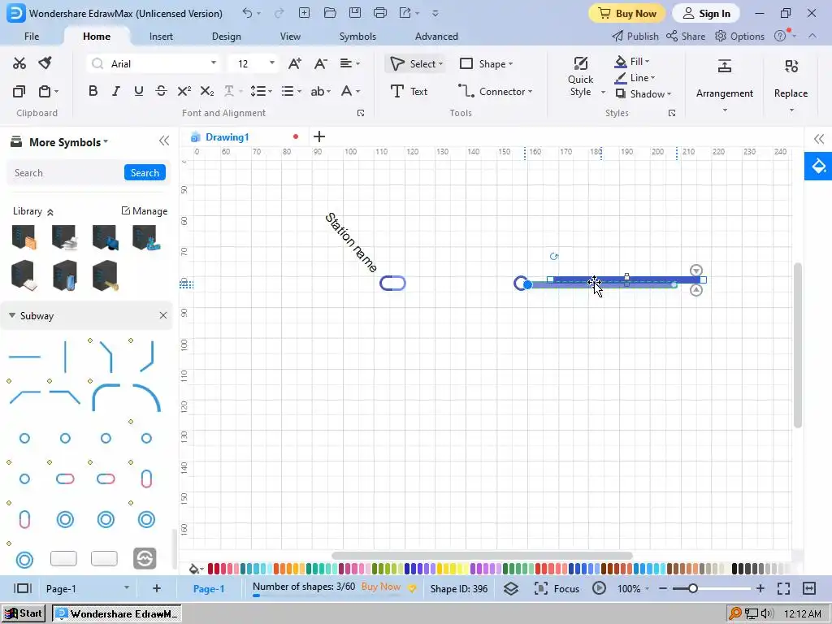Toggle Bold formatting
Screen dimensions: 832x624
pos(93,91)
